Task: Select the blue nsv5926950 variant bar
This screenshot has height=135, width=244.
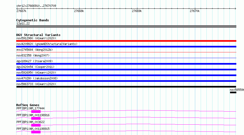Action: coord(126,75)
